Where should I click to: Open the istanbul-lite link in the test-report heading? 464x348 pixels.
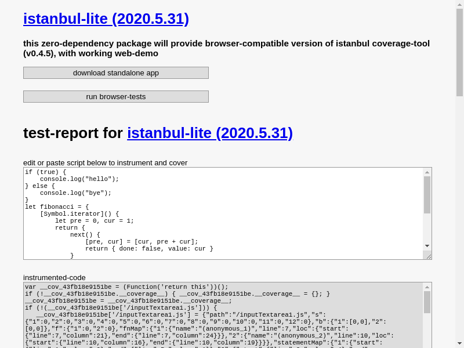210,133
